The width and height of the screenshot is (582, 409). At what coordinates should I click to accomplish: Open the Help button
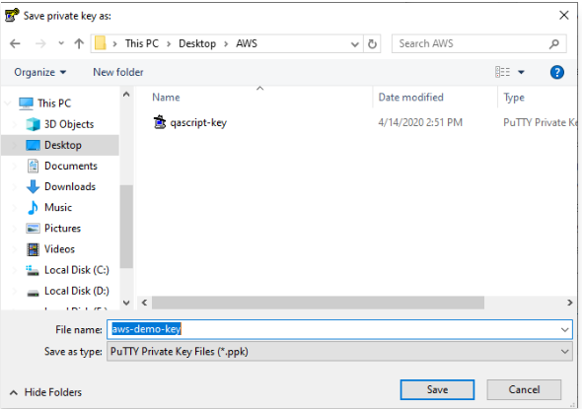pyautogui.click(x=556, y=72)
